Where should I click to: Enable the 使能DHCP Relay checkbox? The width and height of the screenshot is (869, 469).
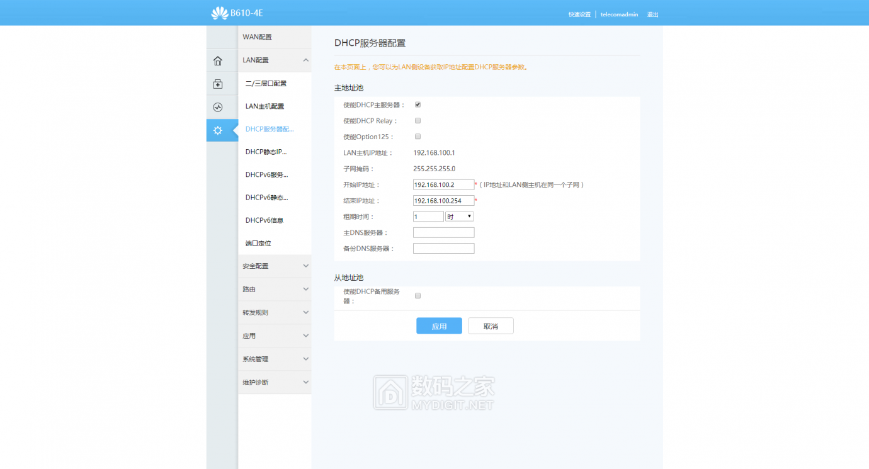coord(417,120)
